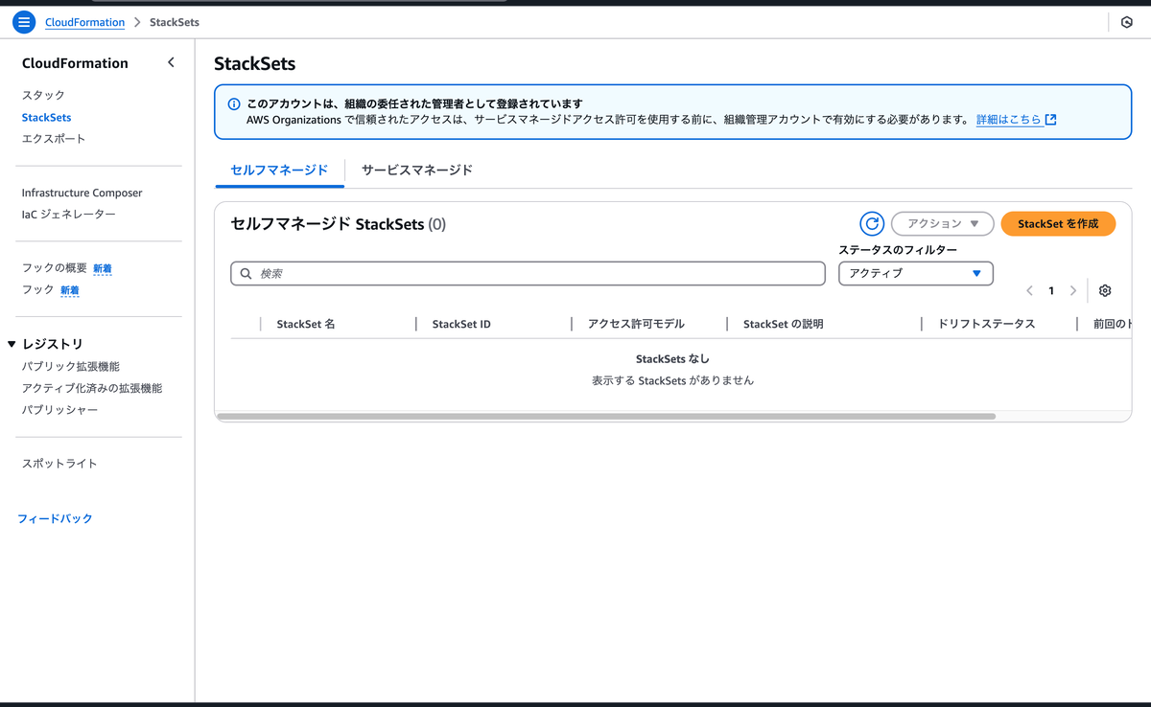Sort by the StackSet 名 column header
Image resolution: width=1151 pixels, height=707 pixels.
[x=306, y=324]
